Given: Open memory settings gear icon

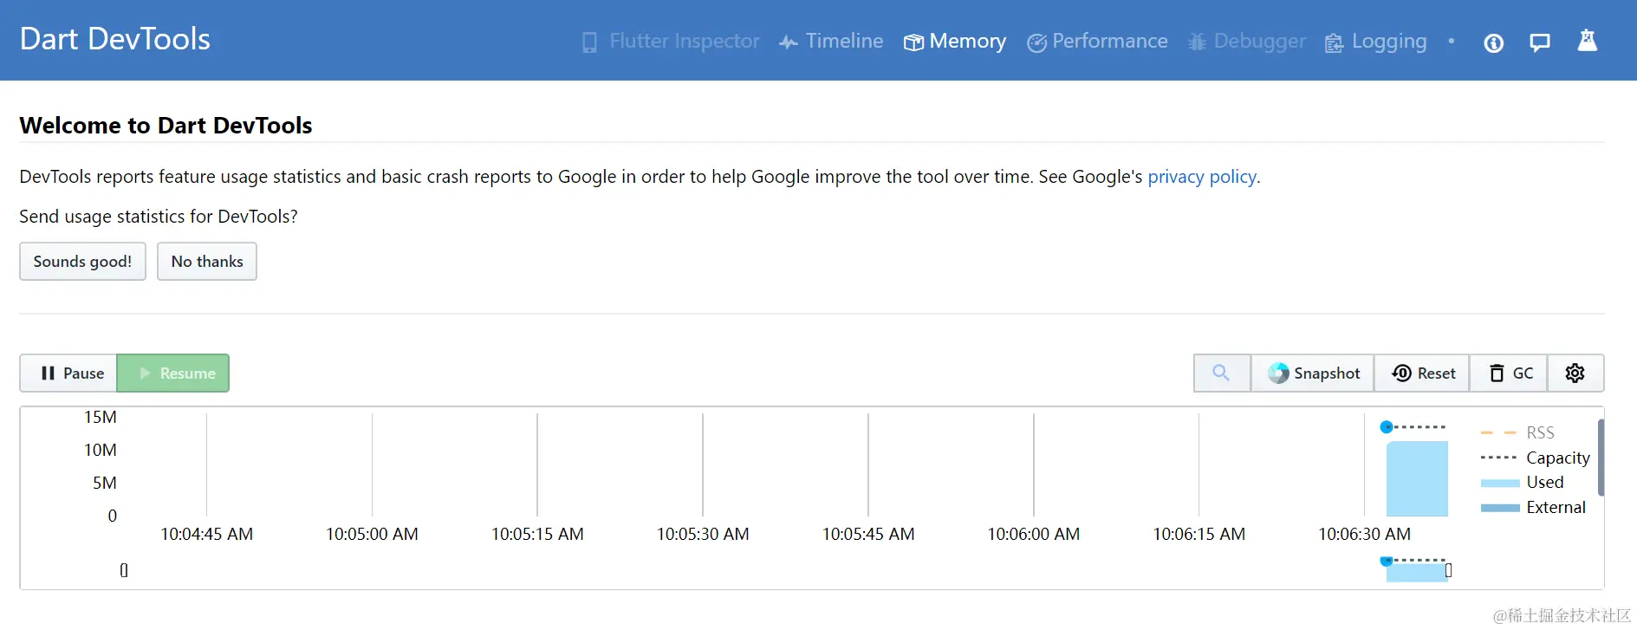Looking at the screenshot, I should (x=1575, y=373).
